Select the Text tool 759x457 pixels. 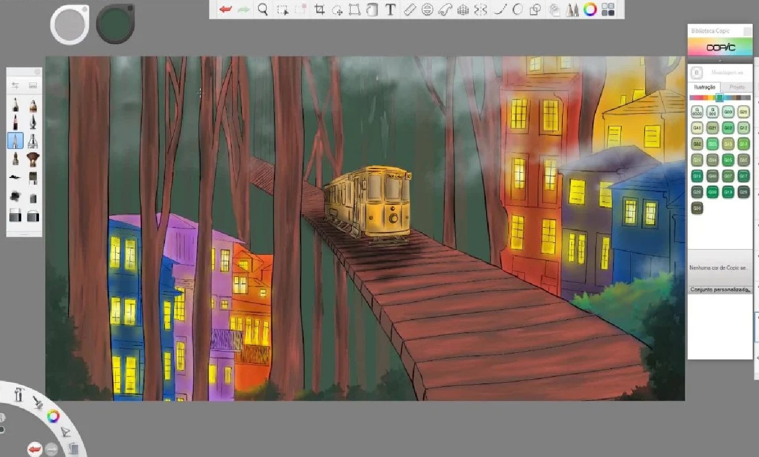391,9
